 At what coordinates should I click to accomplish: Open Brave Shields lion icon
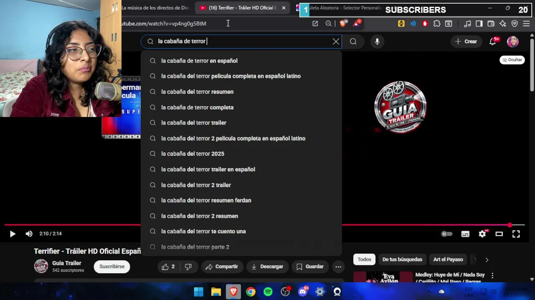click(343, 24)
